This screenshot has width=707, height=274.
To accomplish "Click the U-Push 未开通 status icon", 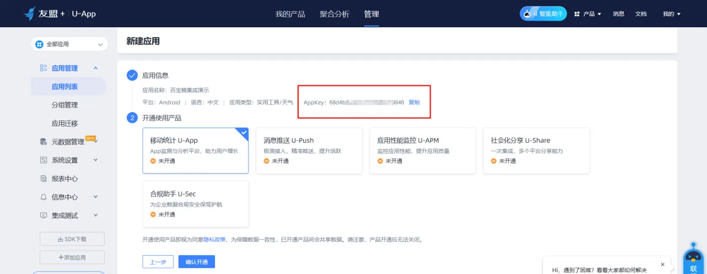I will click(x=267, y=161).
